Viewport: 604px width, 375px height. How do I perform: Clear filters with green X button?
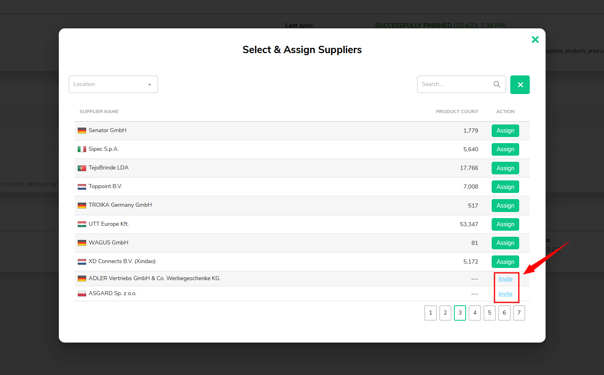[x=520, y=85]
